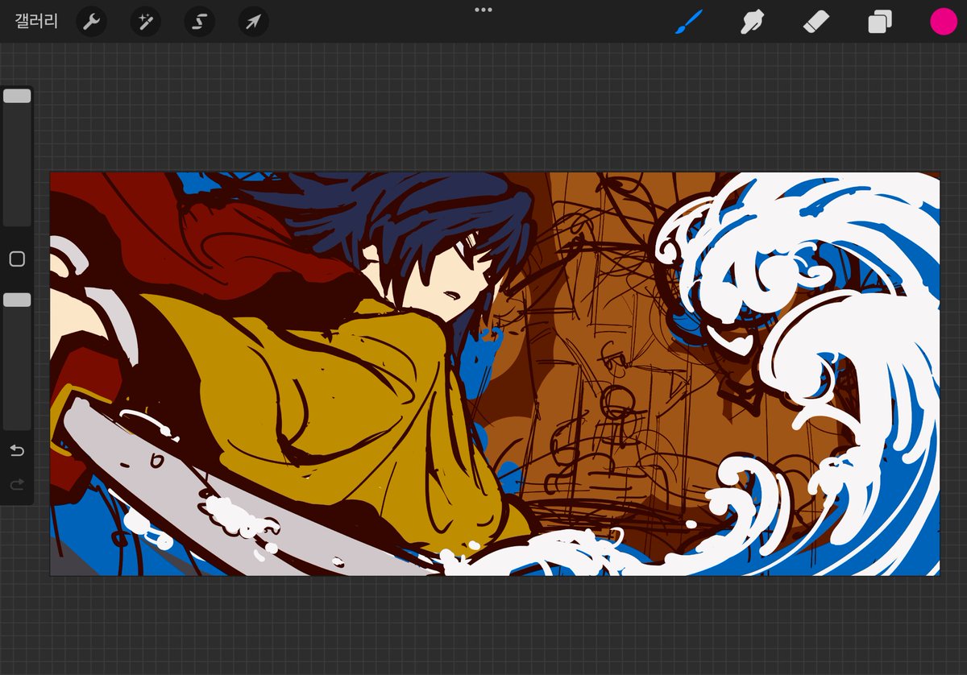Open the pink active color picker
This screenshot has height=675, width=967.
(943, 22)
